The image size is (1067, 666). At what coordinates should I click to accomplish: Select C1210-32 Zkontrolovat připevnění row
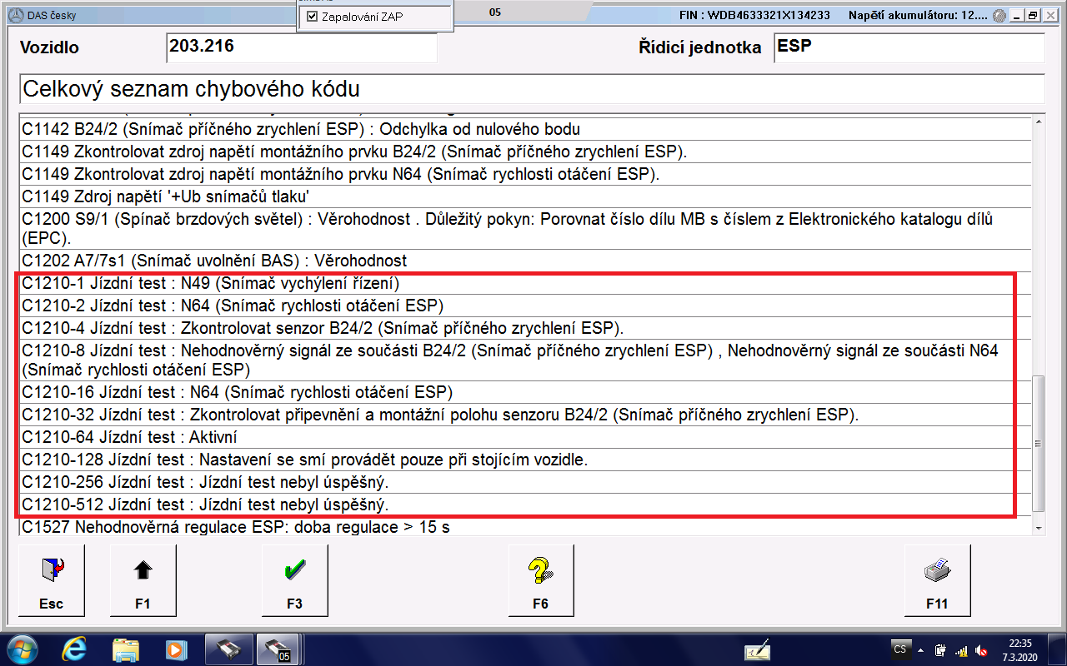pyautogui.click(x=524, y=415)
